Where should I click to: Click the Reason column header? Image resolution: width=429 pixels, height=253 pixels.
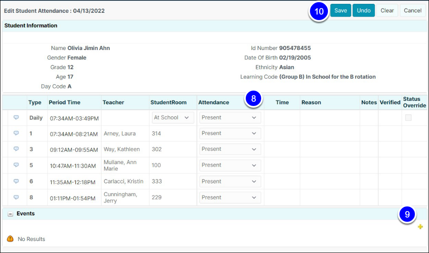[x=311, y=103]
